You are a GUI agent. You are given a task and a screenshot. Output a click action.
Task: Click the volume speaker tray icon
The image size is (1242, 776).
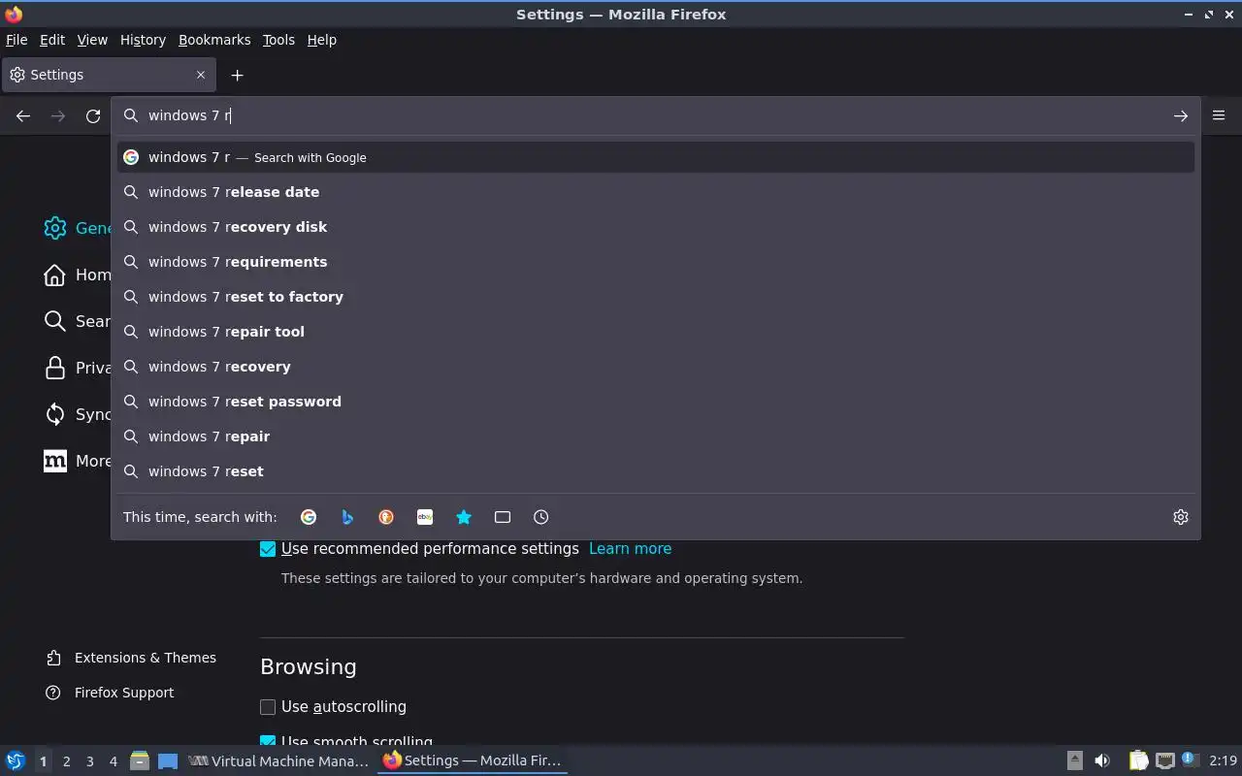click(1102, 760)
